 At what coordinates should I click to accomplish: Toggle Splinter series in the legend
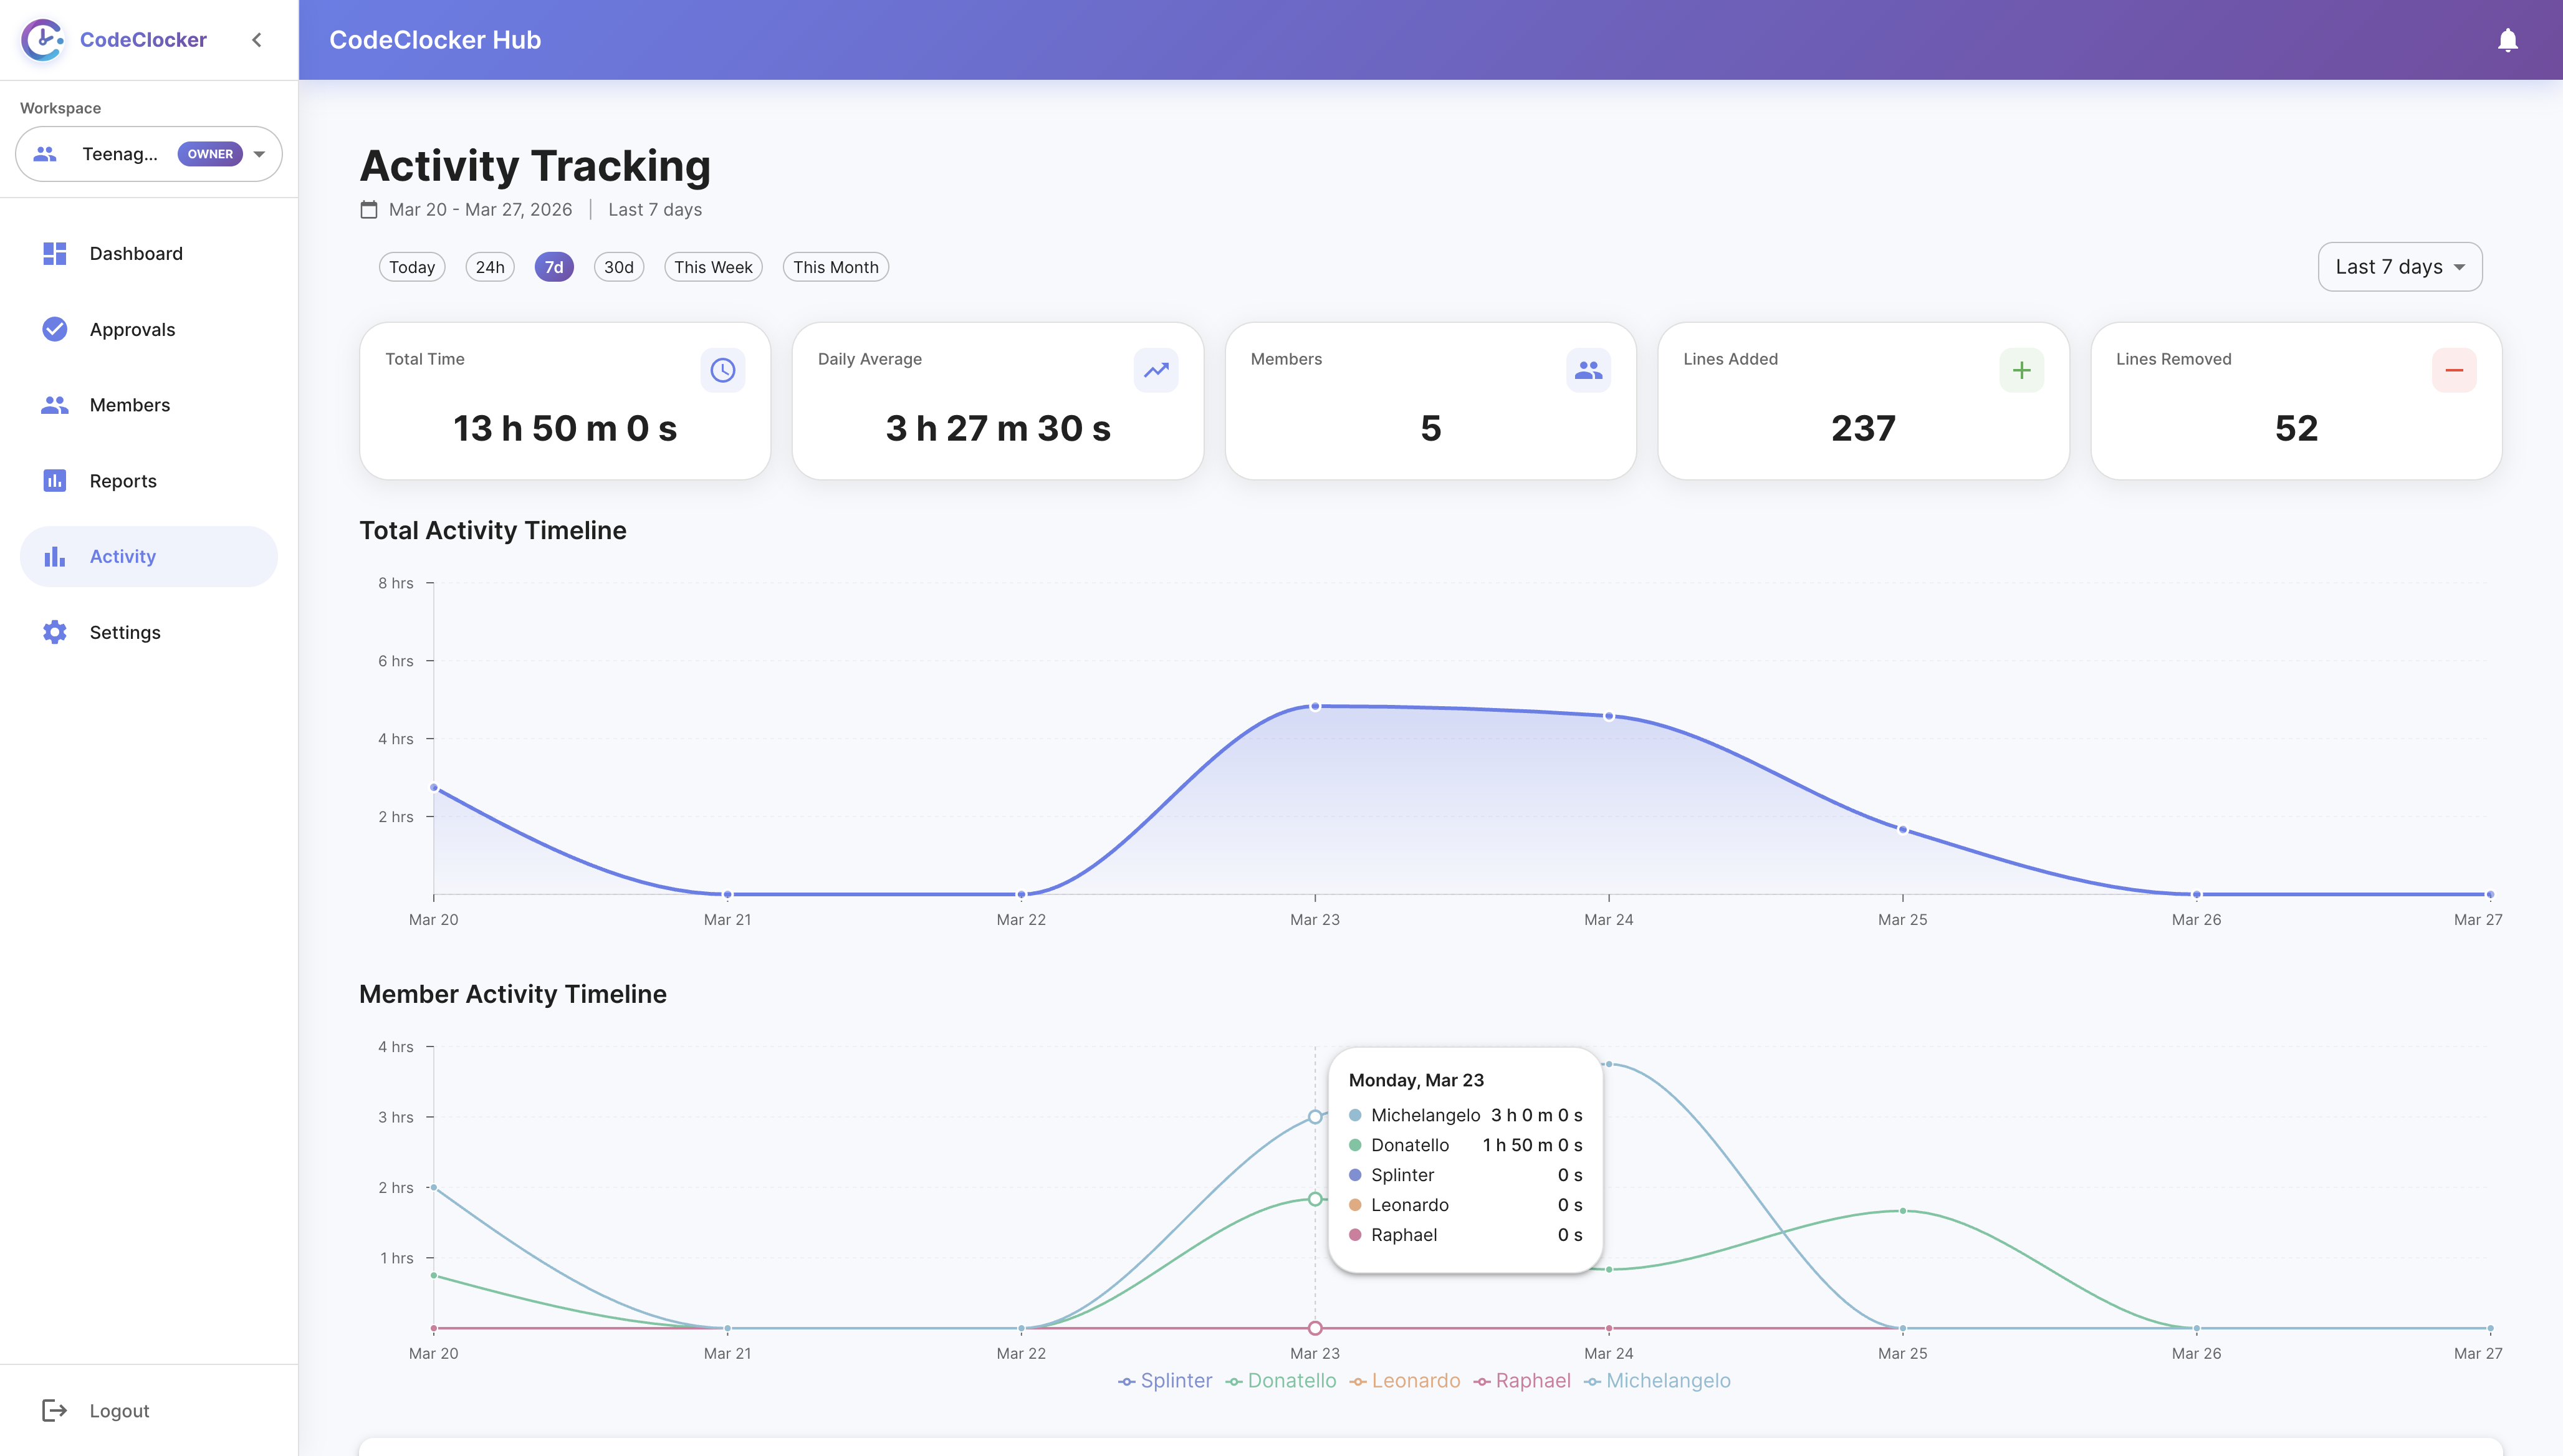click(x=1165, y=1380)
